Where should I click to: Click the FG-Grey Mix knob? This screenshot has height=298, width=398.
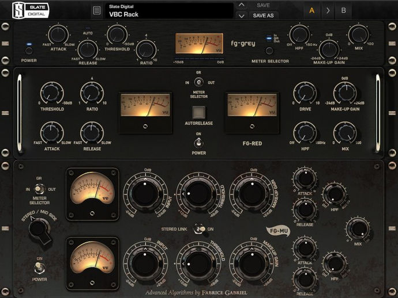click(x=358, y=35)
